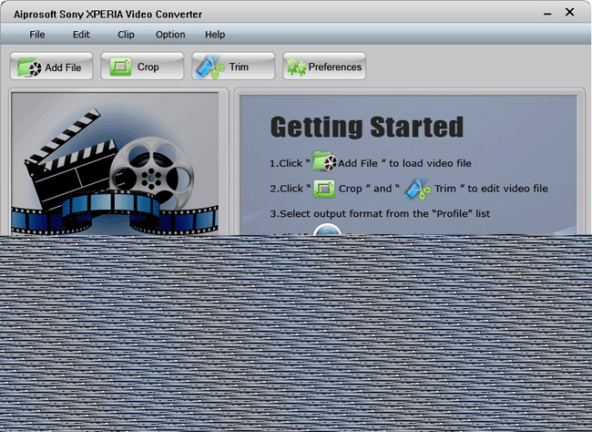Open the File menu
This screenshot has width=592, height=432.
coord(37,35)
